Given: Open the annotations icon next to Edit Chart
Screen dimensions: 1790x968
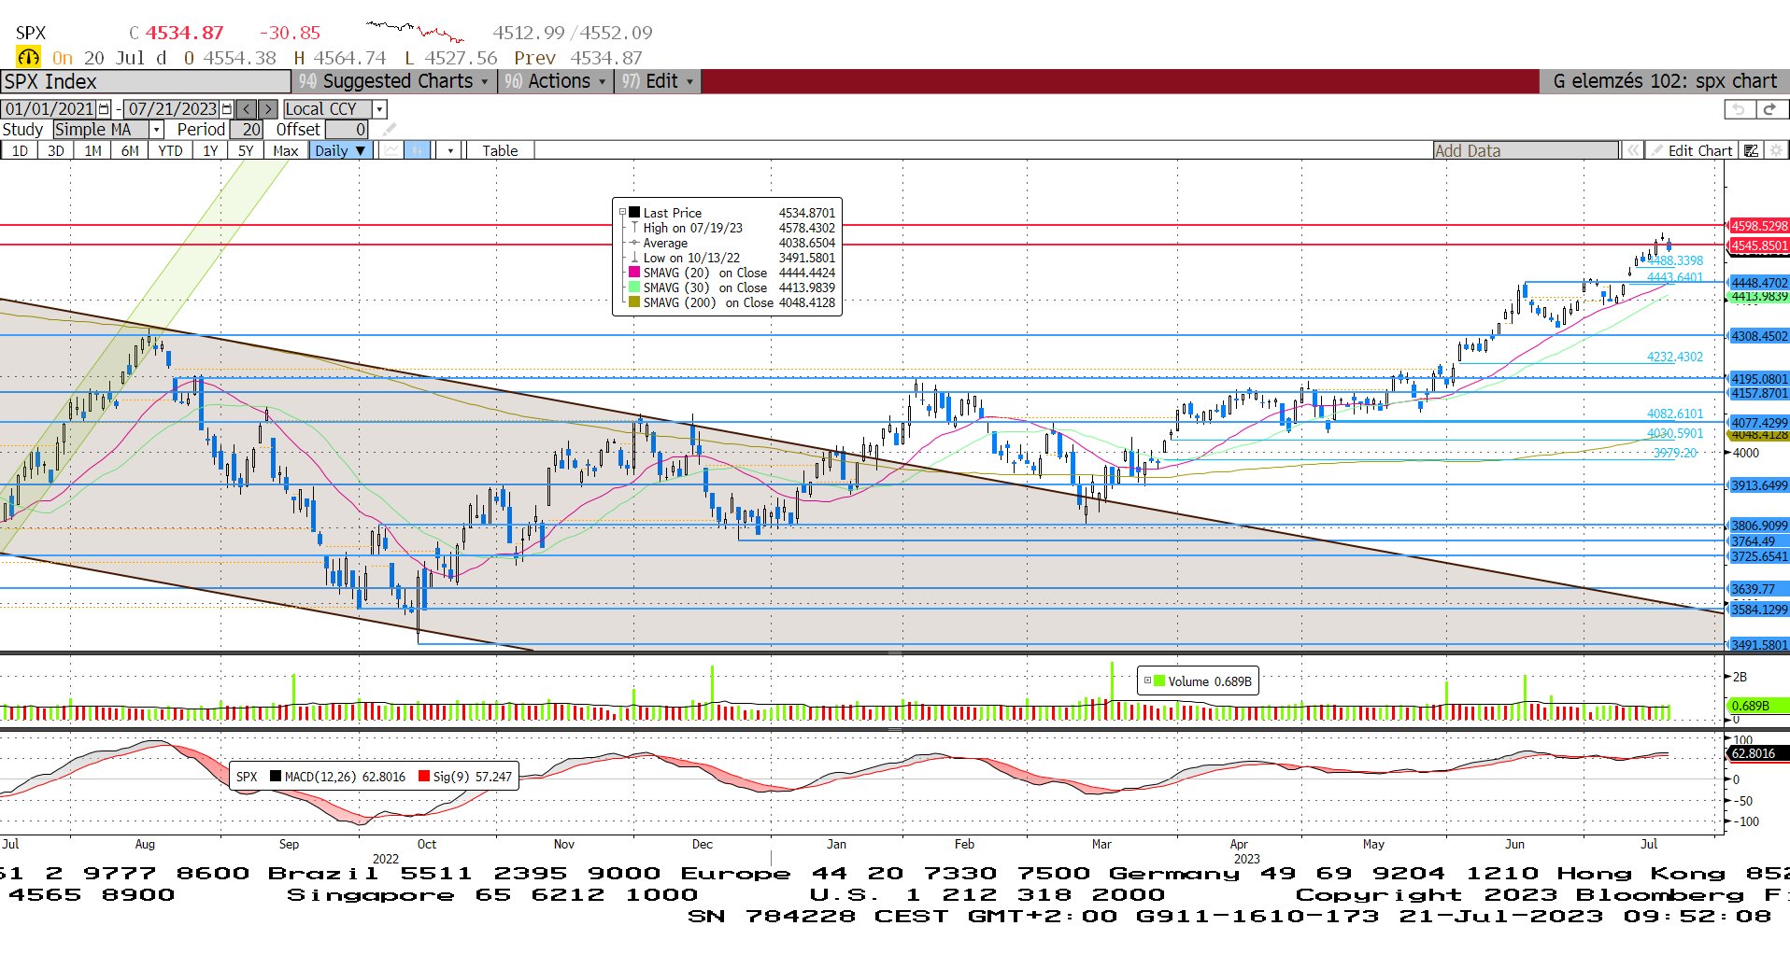Looking at the screenshot, I should [1752, 150].
